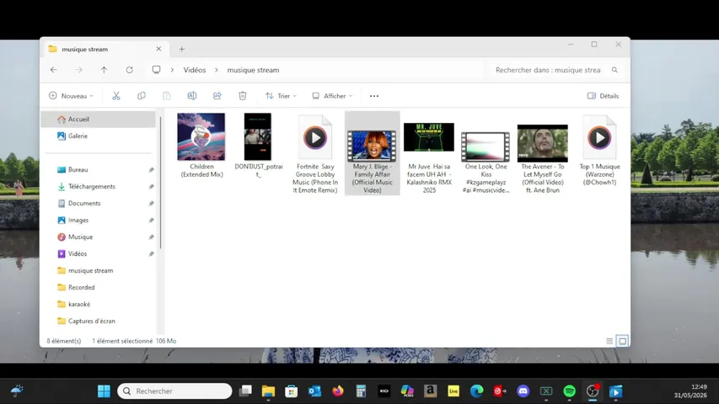Image resolution: width=719 pixels, height=404 pixels.
Task: Go back with the left arrow button
Action: tap(54, 70)
